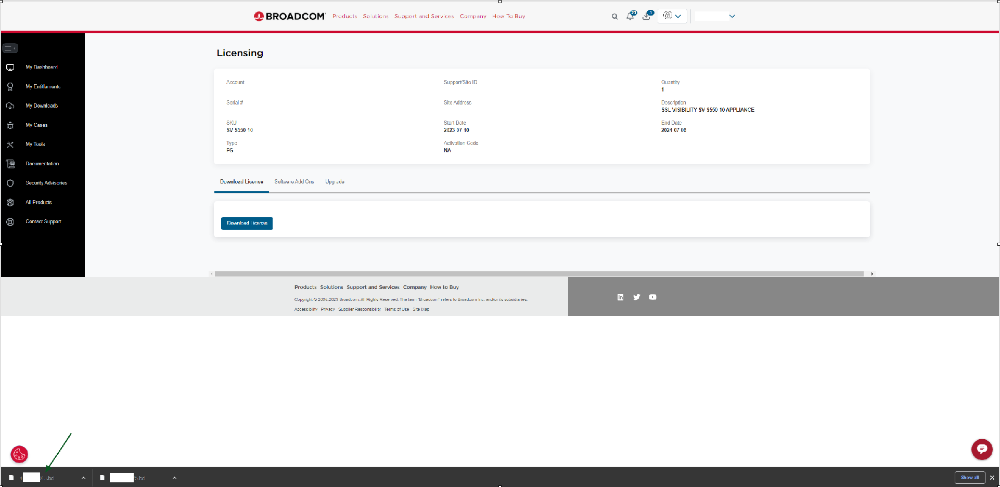Click the Documentation sidebar icon

(10, 164)
